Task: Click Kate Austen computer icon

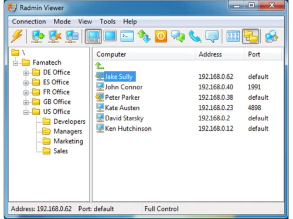Action: 100,107
